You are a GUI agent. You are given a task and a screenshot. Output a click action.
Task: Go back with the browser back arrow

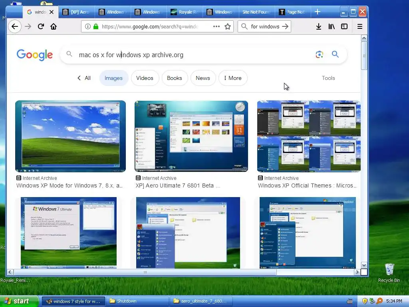(15, 26)
